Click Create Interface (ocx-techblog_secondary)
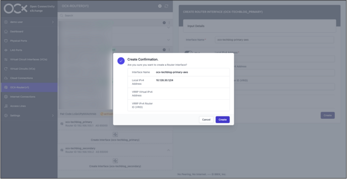 pyautogui.click(x=115, y=163)
